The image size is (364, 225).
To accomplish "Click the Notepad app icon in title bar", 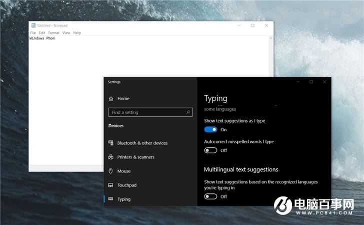I will pos(33,26).
